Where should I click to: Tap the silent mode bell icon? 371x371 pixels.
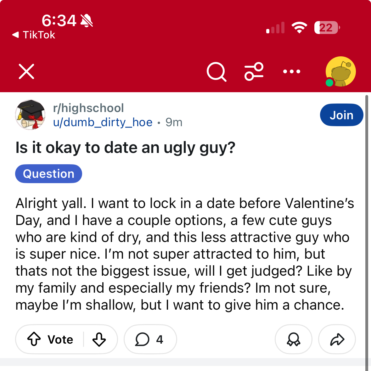87,21
